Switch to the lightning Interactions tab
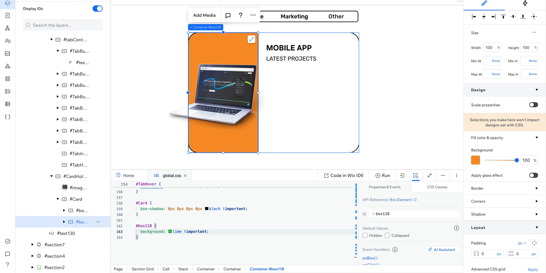This screenshot has height=273, width=546. coord(525,3)
